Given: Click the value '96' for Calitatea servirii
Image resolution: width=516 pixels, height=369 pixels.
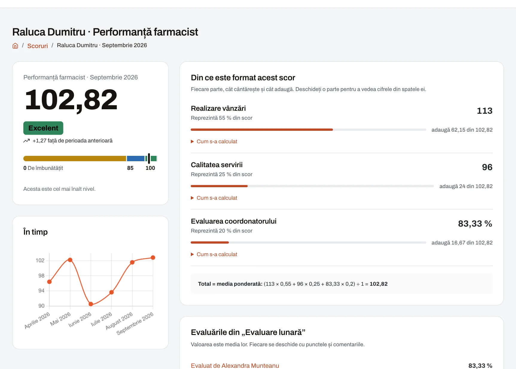Looking at the screenshot, I should [487, 167].
